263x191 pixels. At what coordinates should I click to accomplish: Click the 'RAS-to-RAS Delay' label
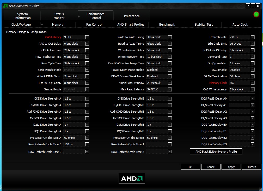[x=215, y=50]
